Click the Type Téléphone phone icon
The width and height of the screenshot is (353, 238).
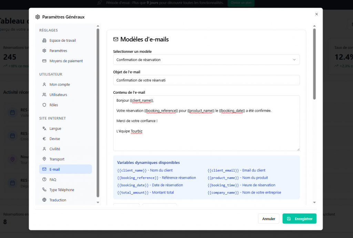pos(44,190)
